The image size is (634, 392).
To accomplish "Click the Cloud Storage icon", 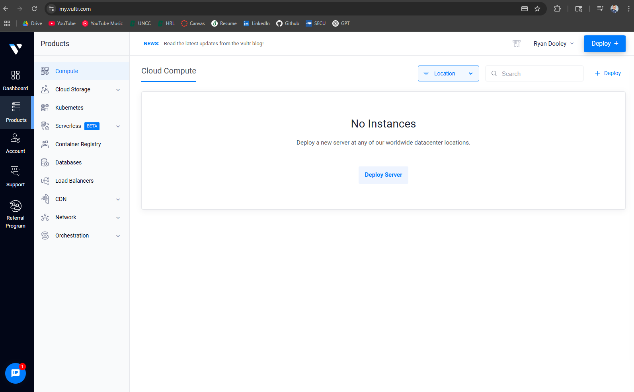I will point(45,89).
